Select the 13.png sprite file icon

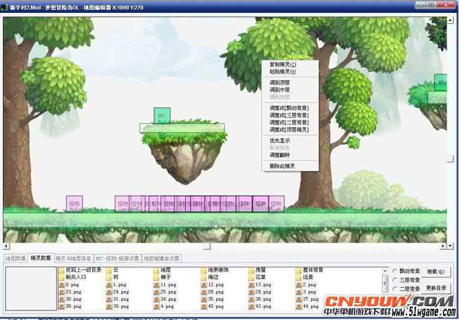point(251,284)
